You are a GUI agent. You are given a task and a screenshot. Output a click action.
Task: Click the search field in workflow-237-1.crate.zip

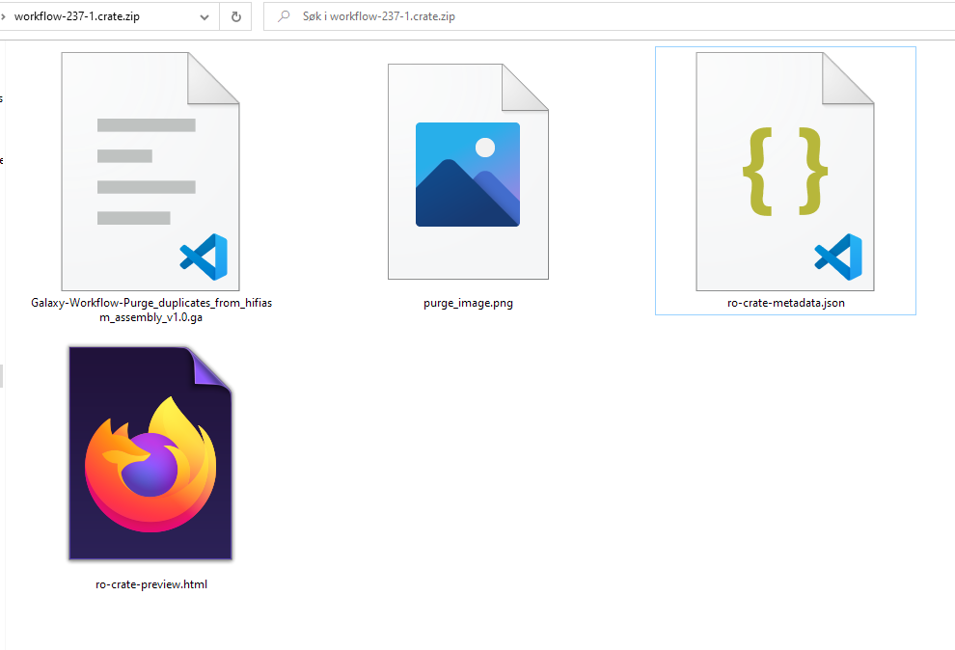[609, 16]
